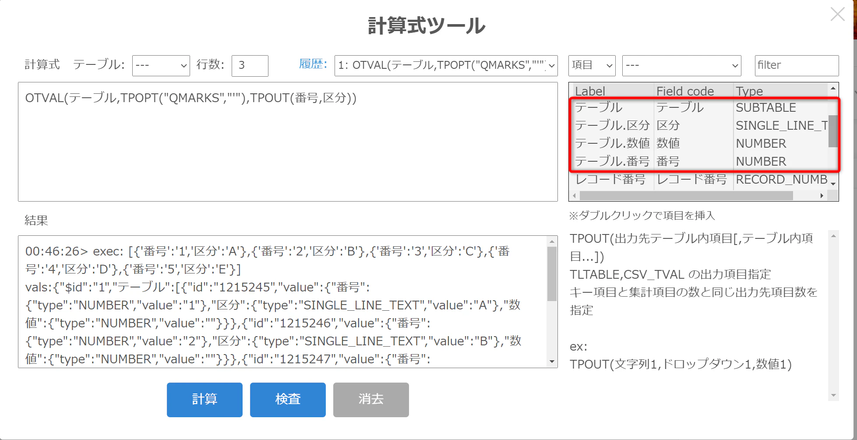Click the SINGLE_LINE_T type cell

pos(781,125)
